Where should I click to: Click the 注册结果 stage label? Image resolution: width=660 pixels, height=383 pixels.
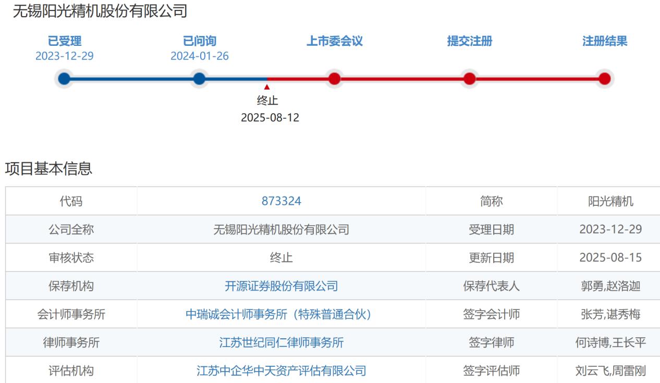(605, 41)
